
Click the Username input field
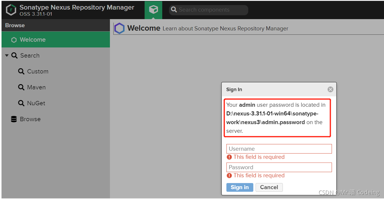tap(279, 149)
